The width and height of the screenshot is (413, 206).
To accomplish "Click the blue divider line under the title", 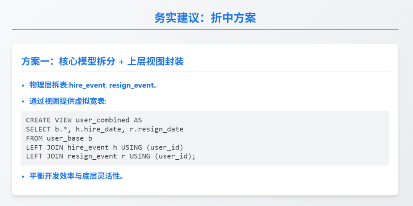I will 205,29.
